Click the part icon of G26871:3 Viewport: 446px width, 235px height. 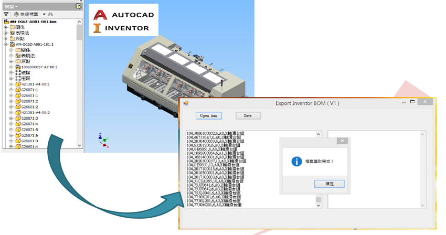point(18,119)
